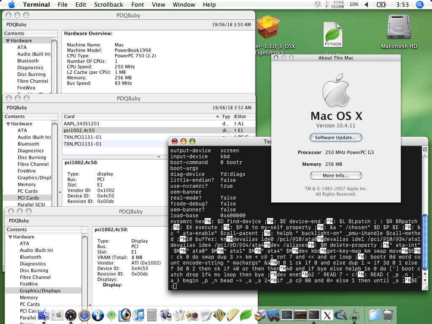Click the Typ column header
This screenshot has width=432, height=324.
[226, 116]
